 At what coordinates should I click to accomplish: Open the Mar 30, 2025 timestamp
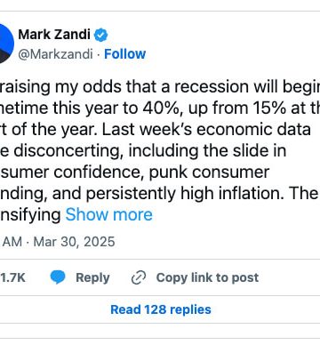click(x=74, y=242)
